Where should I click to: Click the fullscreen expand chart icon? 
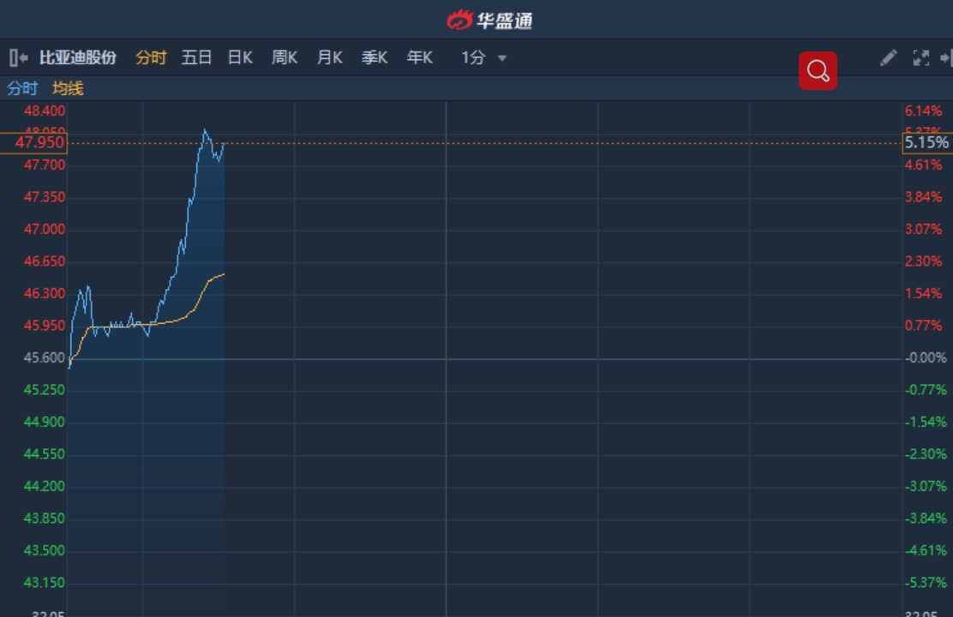tap(921, 57)
